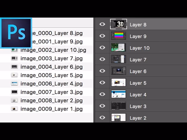Select the Layer 2 name label
The image size is (187, 140).
(x=138, y=118)
